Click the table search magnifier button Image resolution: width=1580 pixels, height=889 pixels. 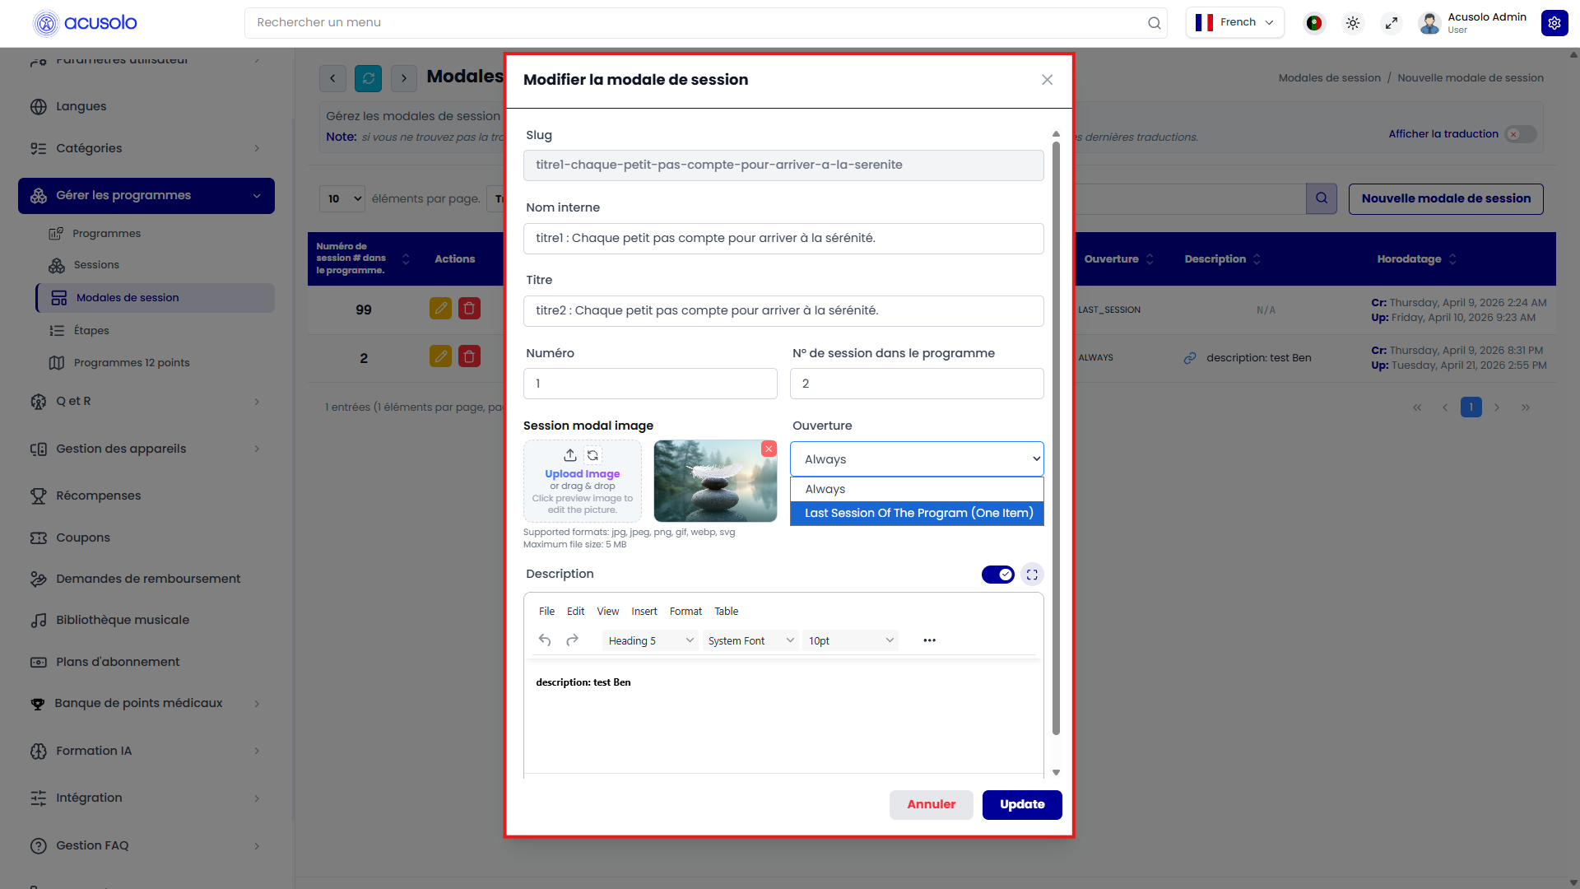point(1322,198)
